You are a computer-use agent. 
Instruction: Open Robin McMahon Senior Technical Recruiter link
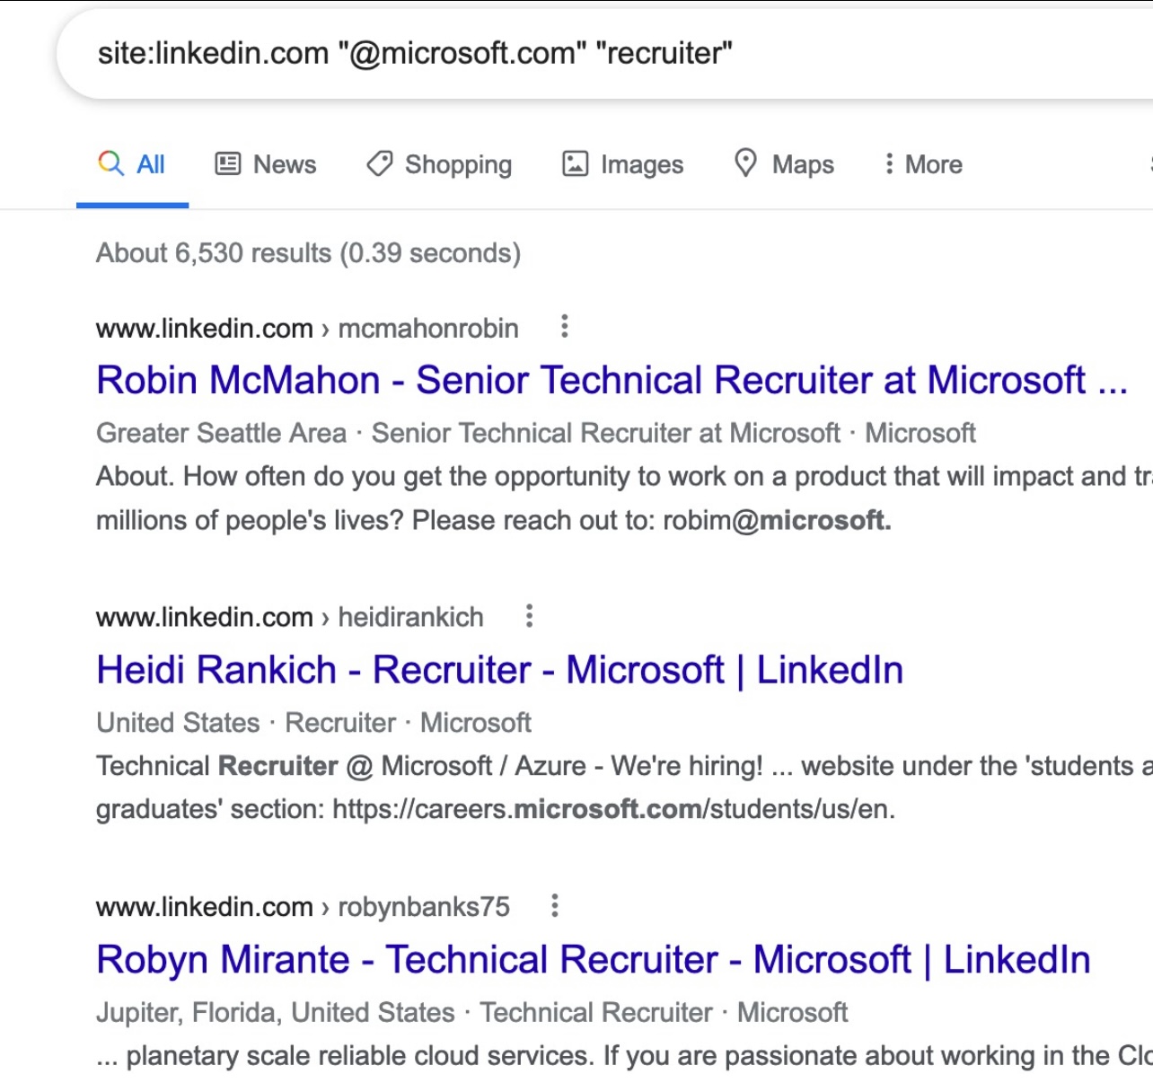[x=612, y=380]
